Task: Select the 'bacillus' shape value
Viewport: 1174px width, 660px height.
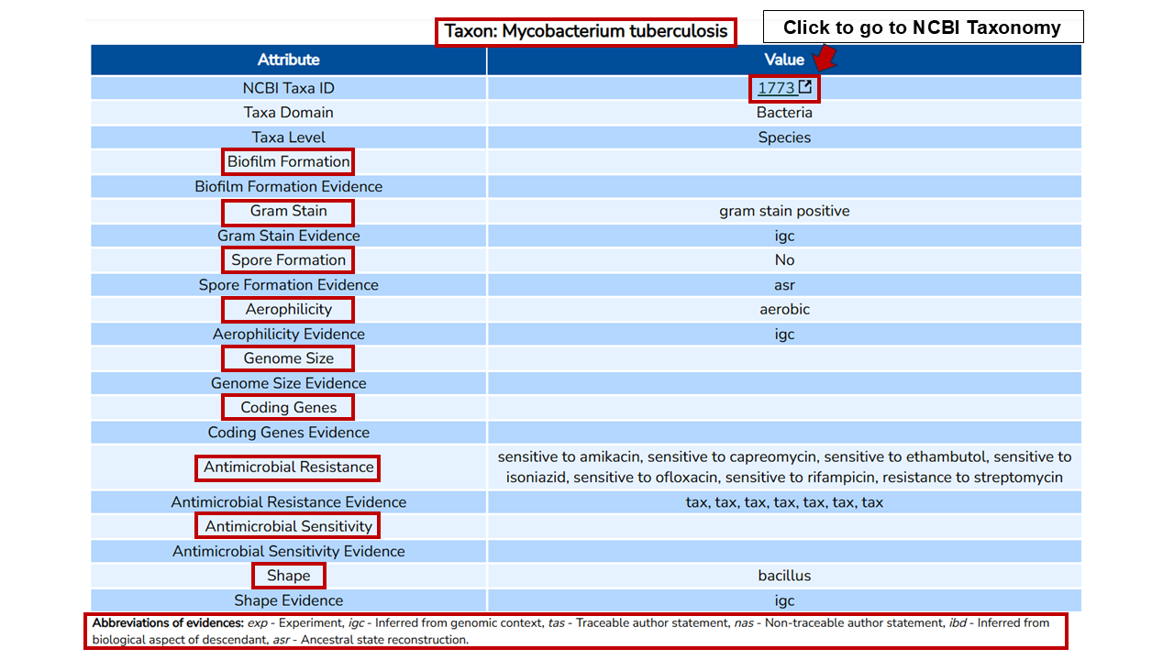Action: (x=784, y=576)
